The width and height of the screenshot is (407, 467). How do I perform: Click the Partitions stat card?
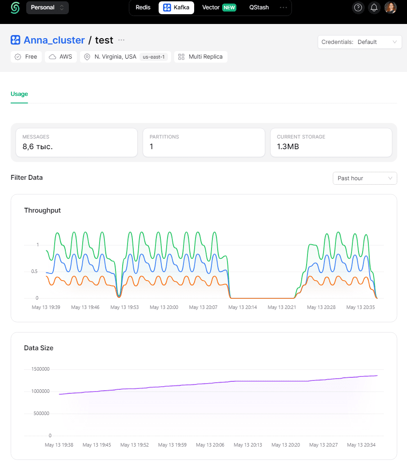204,142
